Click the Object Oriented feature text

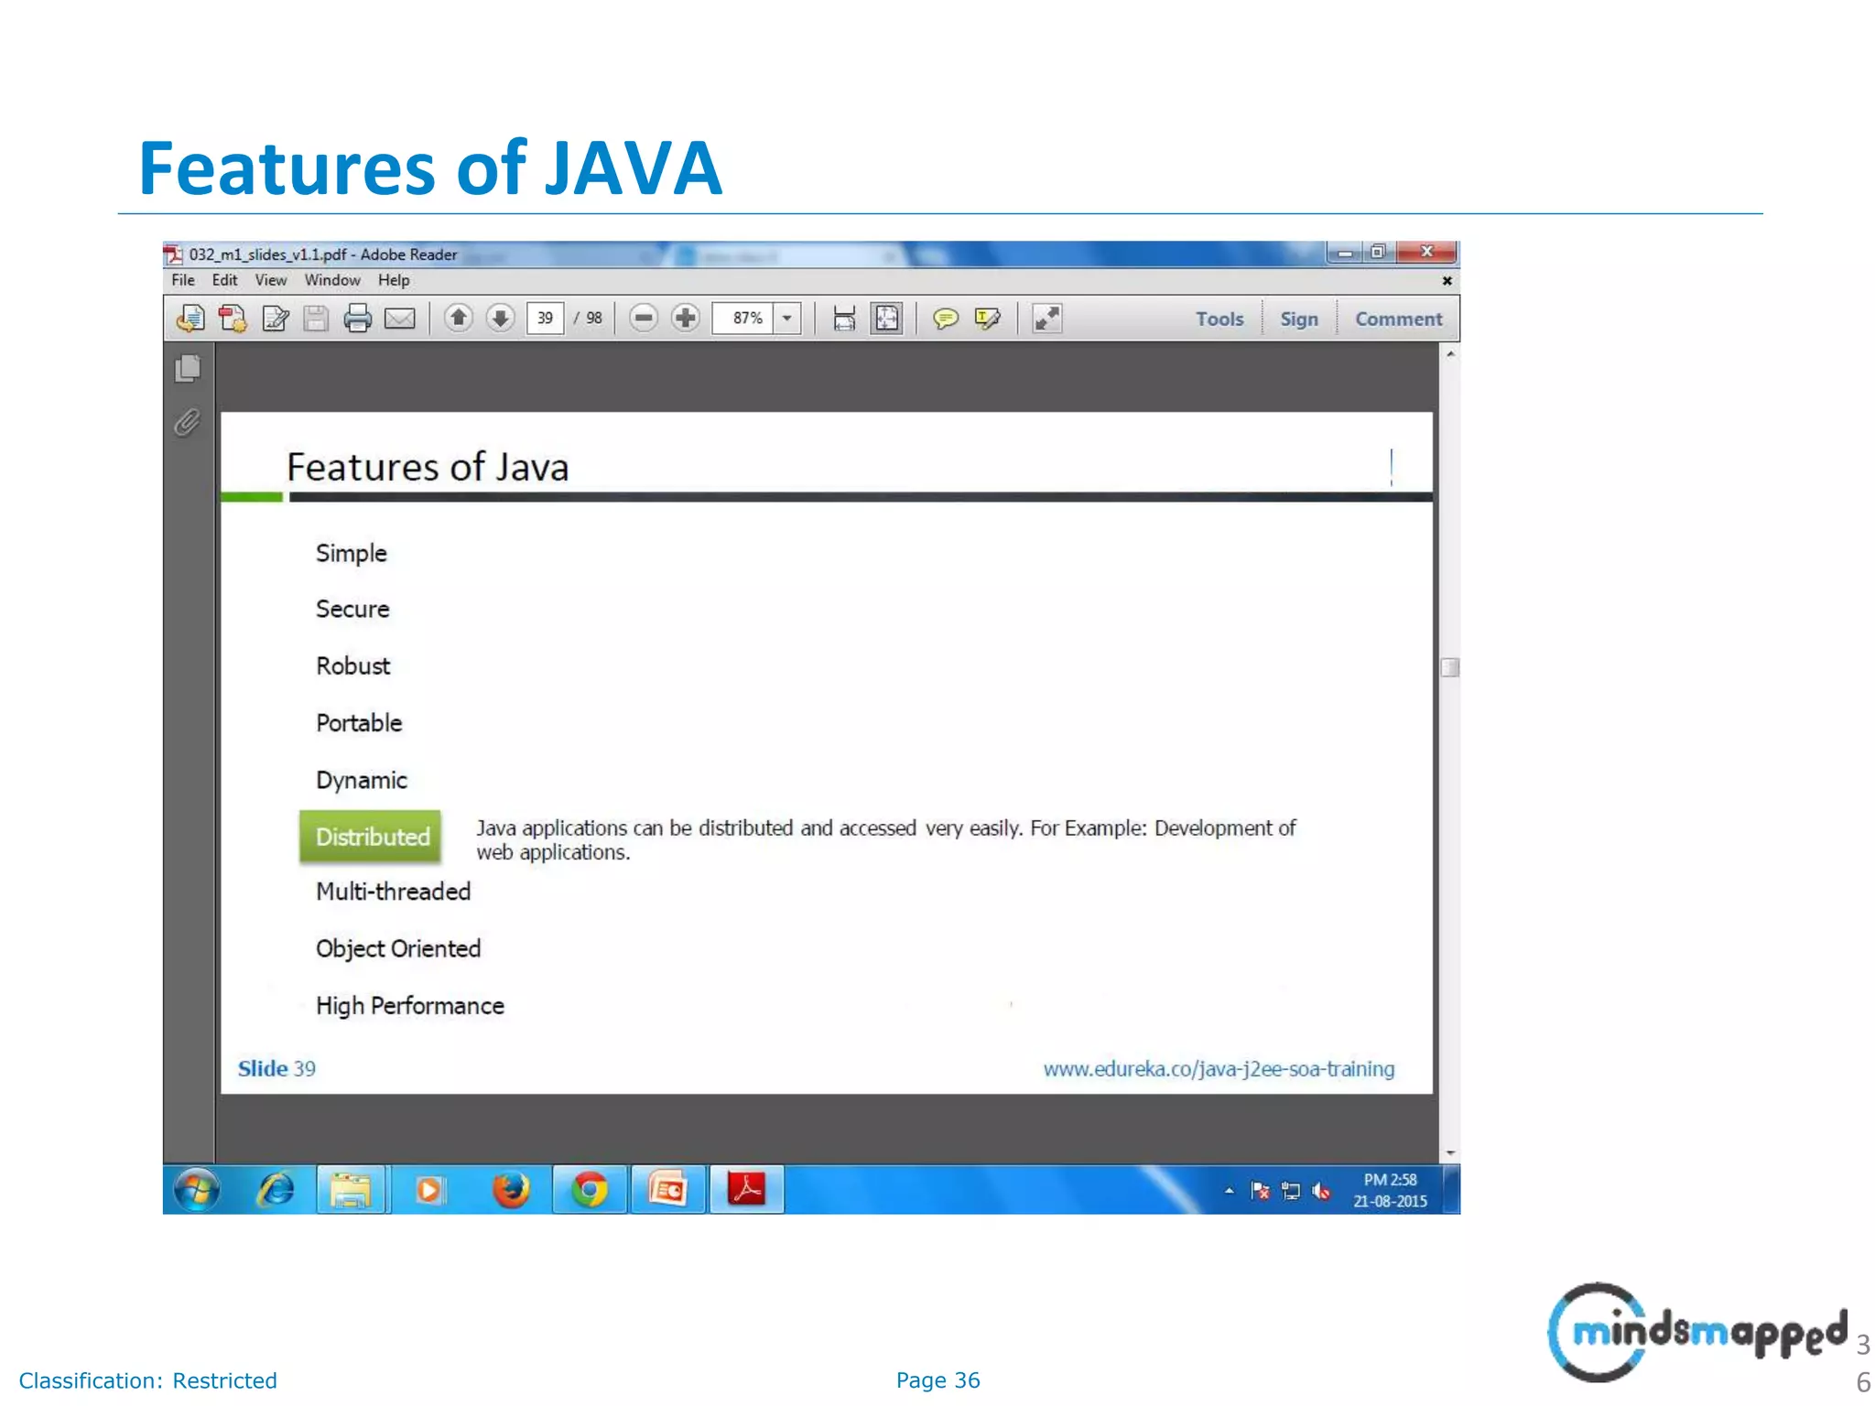coord(398,949)
